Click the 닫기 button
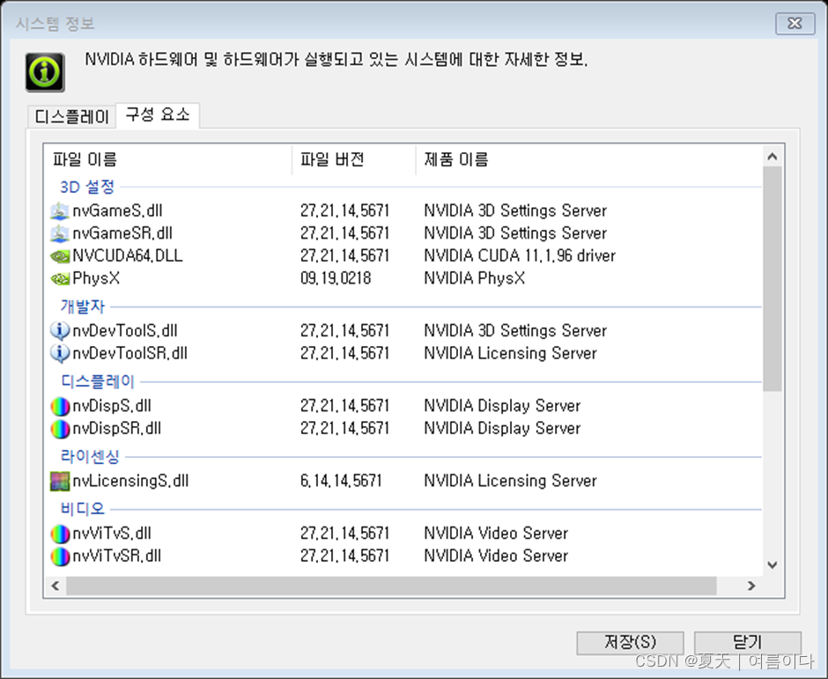Image resolution: width=828 pixels, height=679 pixels. (747, 642)
